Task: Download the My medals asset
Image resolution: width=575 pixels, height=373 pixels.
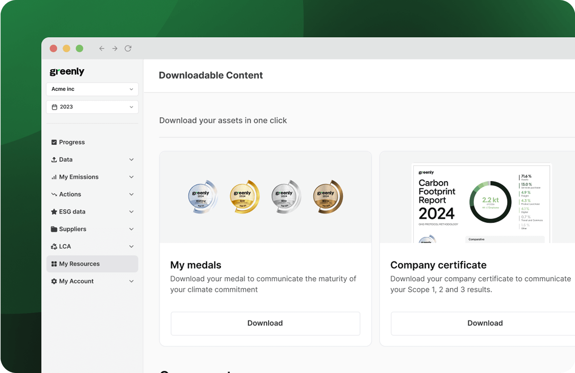Action: point(265,323)
